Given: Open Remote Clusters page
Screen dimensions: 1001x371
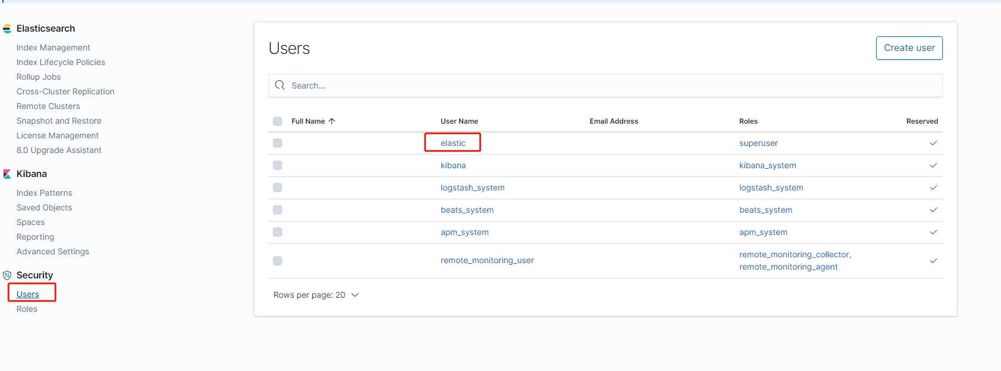Looking at the screenshot, I should (48, 106).
